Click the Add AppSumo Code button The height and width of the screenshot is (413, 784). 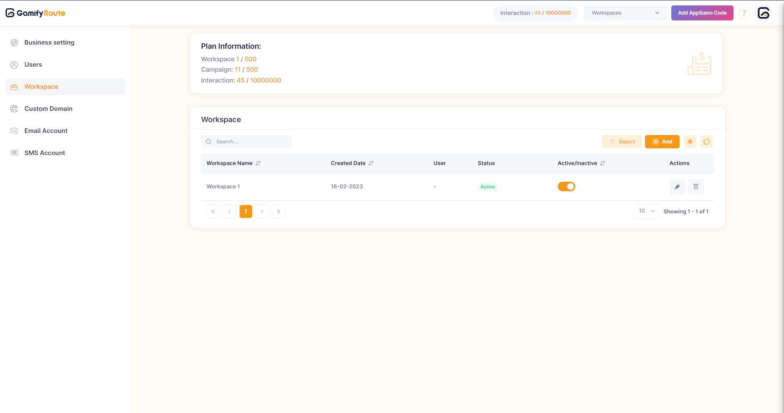(x=702, y=13)
